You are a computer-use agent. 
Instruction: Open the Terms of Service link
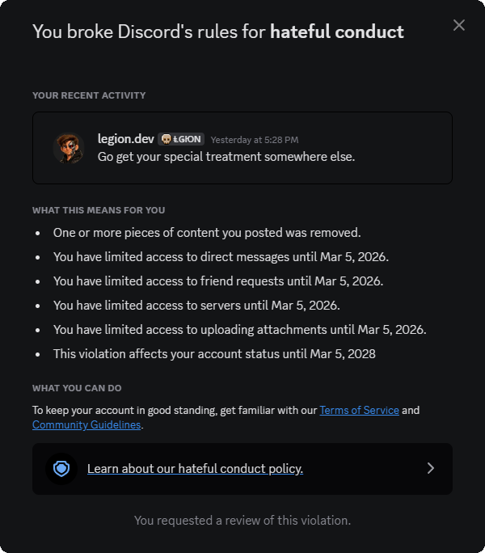359,410
